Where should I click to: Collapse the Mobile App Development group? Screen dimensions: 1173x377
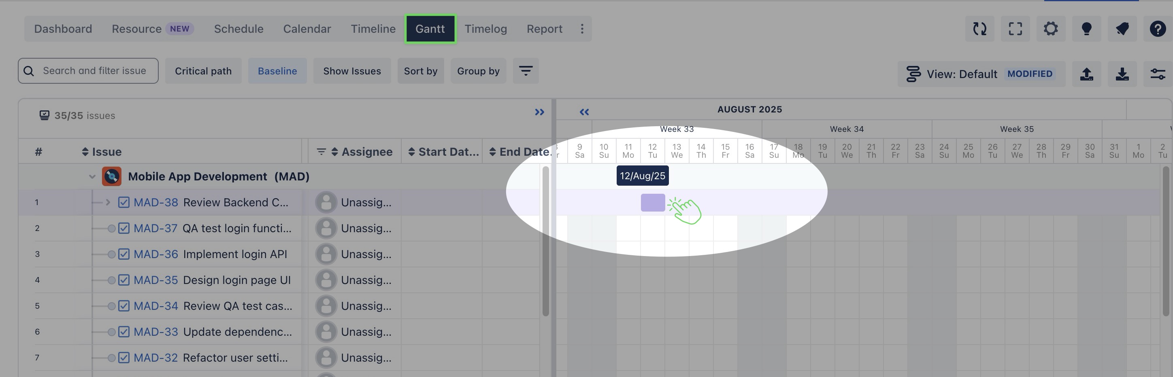(x=92, y=176)
